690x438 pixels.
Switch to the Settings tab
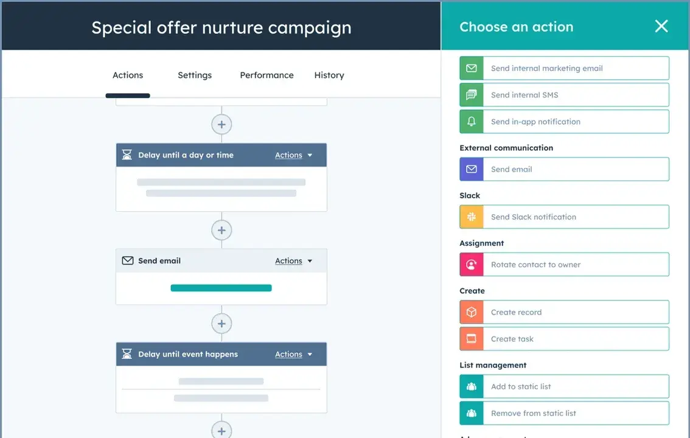tap(194, 75)
